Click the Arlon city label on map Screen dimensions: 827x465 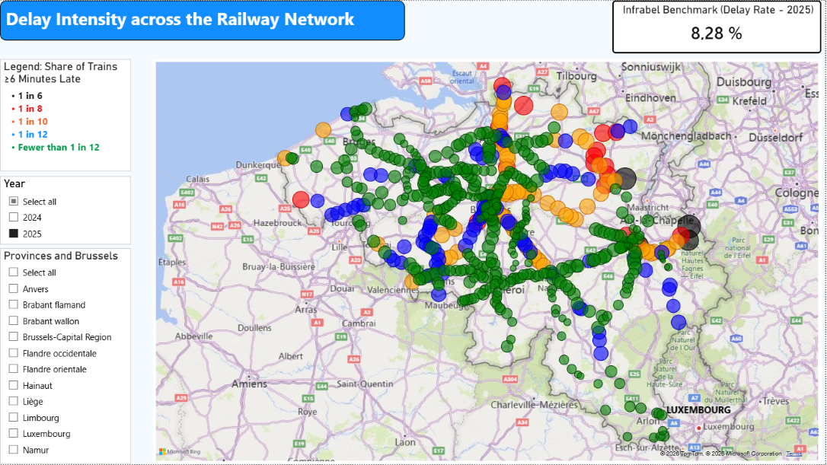[648, 421]
